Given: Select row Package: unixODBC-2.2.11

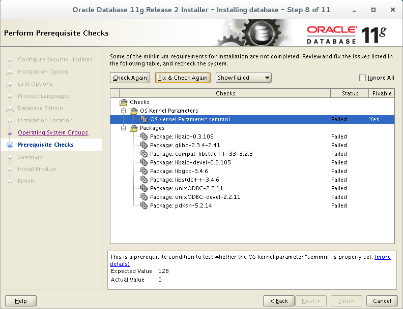Looking at the screenshot, I should [252, 188].
